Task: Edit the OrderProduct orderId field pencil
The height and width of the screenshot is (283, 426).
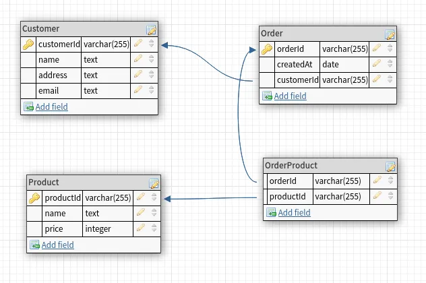Action: pos(377,180)
